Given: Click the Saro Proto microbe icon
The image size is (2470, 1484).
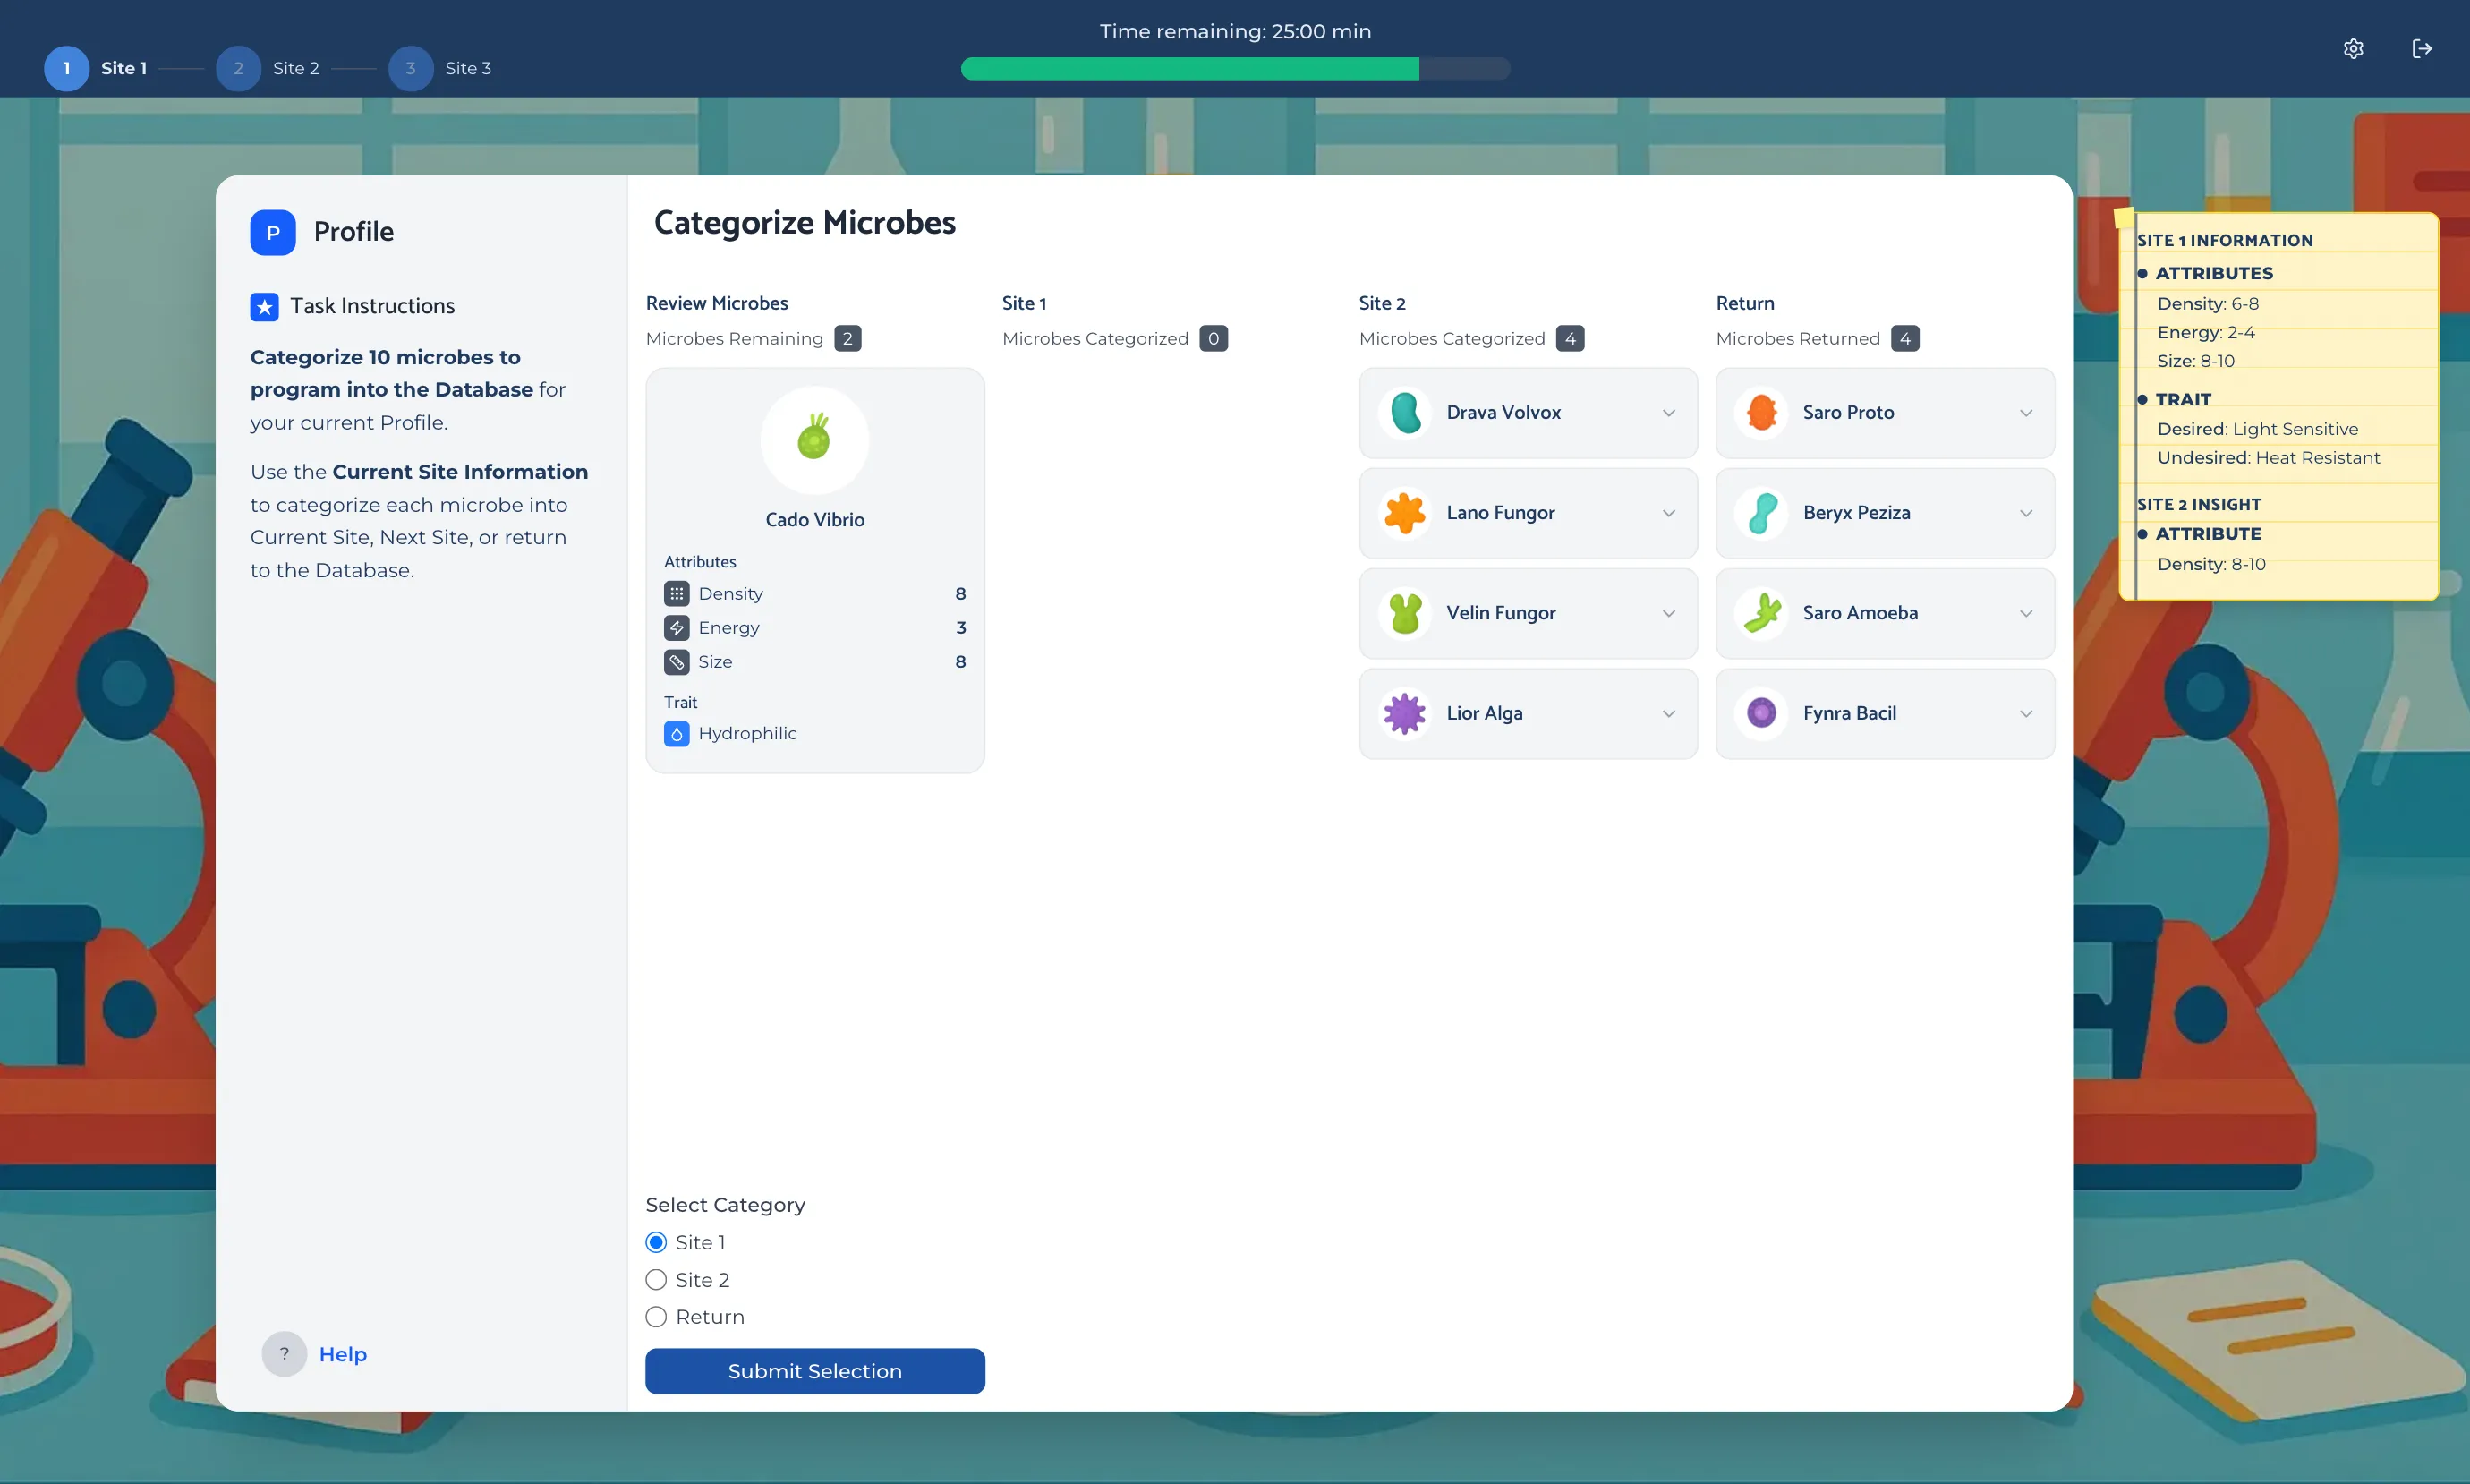Looking at the screenshot, I should 1761,413.
